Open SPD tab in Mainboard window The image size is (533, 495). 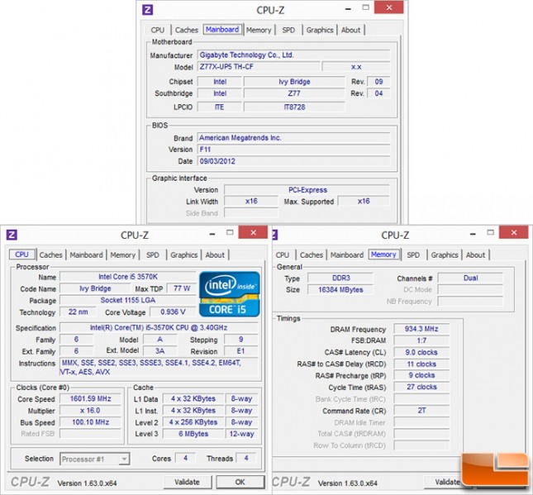coord(288,30)
